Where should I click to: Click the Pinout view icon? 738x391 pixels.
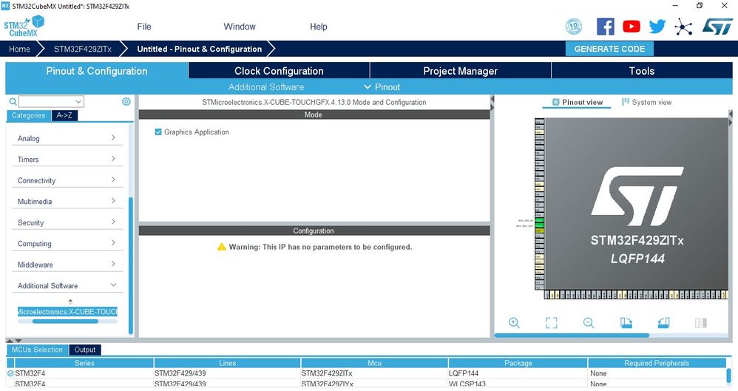point(555,102)
